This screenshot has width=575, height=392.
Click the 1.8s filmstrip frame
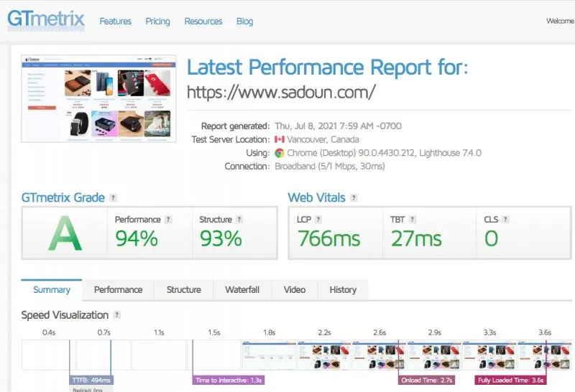click(x=269, y=355)
